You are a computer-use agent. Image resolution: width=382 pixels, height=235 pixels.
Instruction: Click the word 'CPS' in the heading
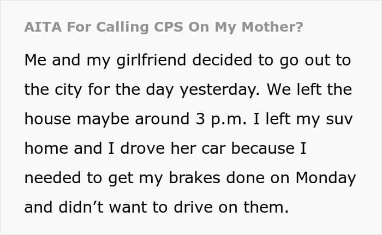point(169,27)
